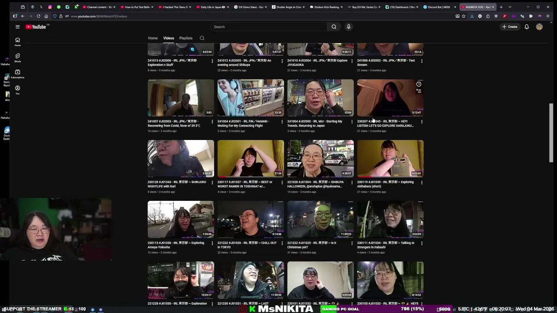Image resolution: width=557 pixels, height=313 pixels.
Task: Open options for SHINJUKU NIGHTLIFE video
Action: click(212, 183)
